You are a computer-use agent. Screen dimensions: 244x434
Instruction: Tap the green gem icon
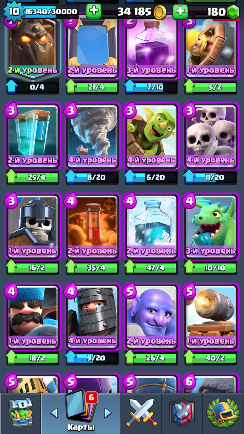click(233, 12)
